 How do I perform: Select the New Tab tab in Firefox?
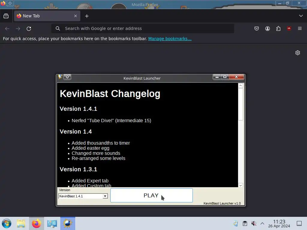[x=47, y=16]
